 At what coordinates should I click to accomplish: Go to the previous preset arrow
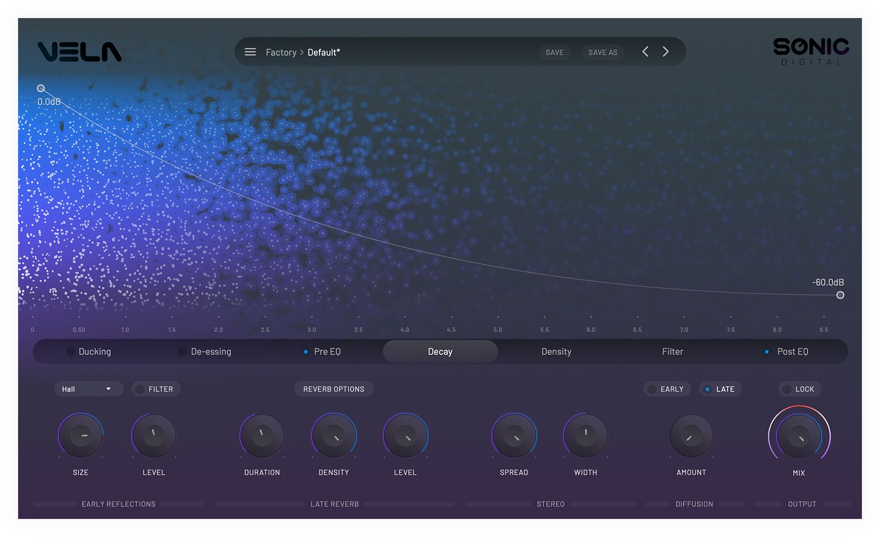(645, 51)
